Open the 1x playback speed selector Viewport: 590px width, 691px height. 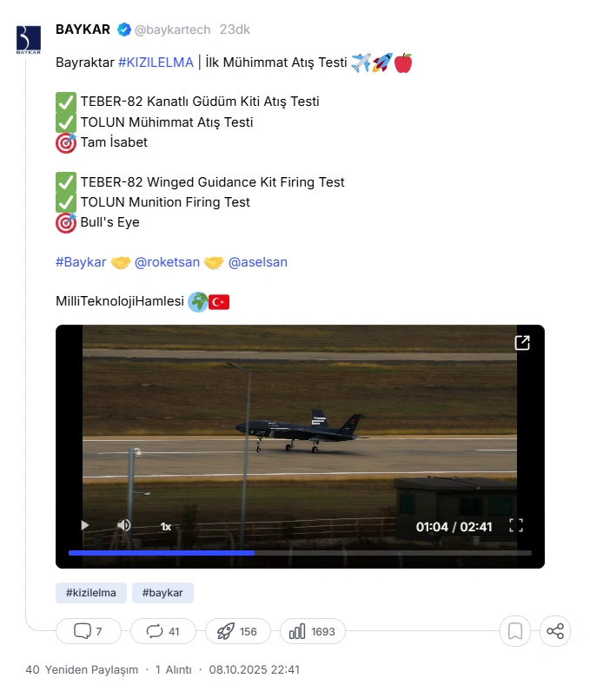(x=166, y=527)
